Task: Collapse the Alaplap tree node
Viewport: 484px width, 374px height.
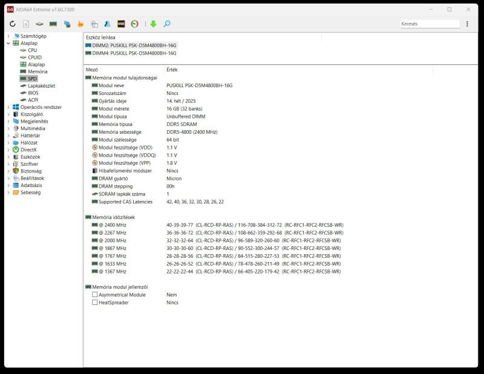Action: click(8, 43)
